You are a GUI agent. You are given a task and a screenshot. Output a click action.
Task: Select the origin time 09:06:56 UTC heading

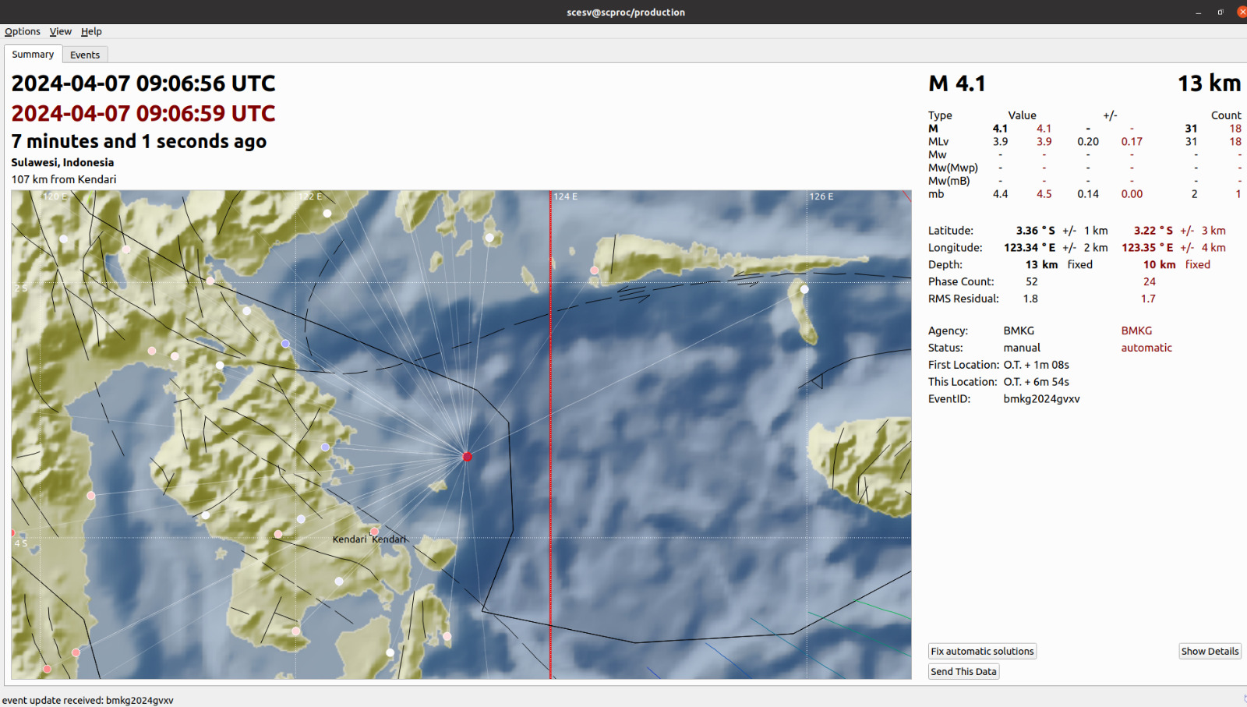point(143,83)
